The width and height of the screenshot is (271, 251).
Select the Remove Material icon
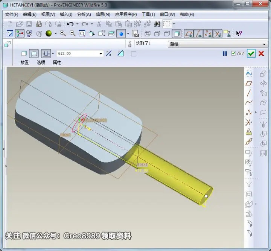pos(121,53)
